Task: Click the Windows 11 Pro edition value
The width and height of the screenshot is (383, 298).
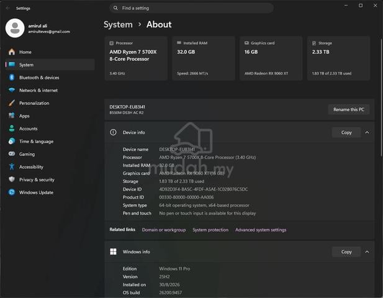Action: (x=174, y=269)
